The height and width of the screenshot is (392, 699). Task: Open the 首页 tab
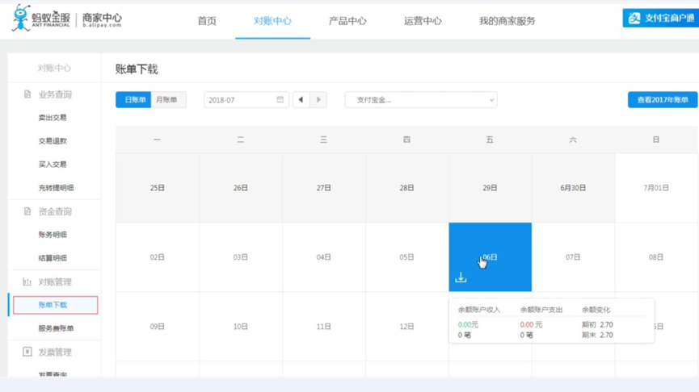click(x=207, y=21)
